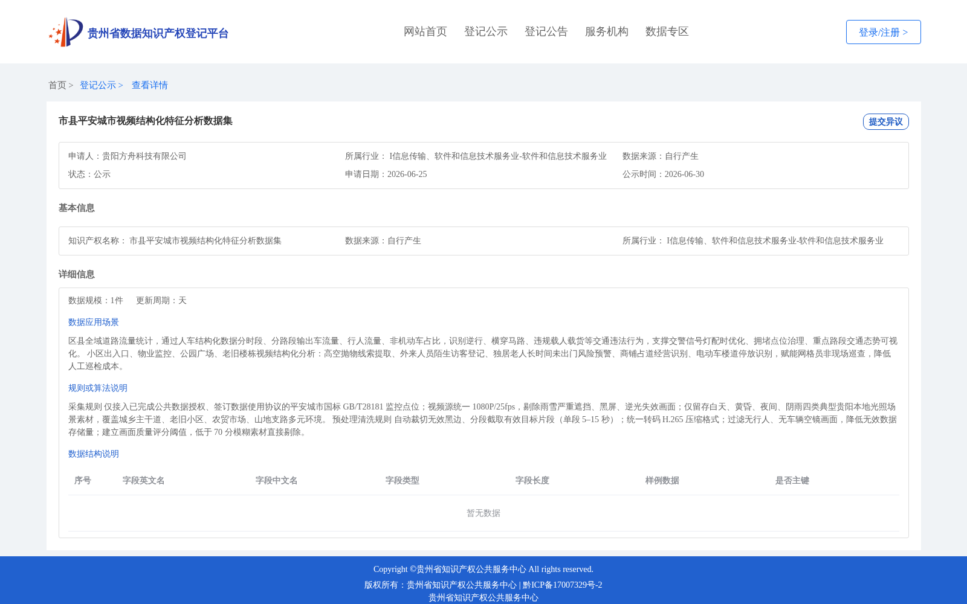The image size is (967, 604).
Task: Click 更新周期:天 text
Action: point(161,300)
